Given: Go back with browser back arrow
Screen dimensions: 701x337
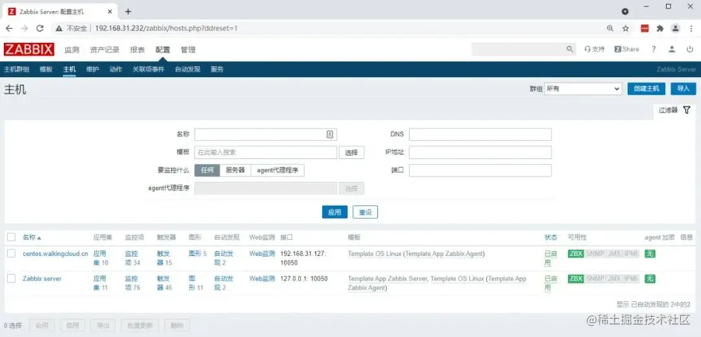Looking at the screenshot, I should tap(9, 28).
